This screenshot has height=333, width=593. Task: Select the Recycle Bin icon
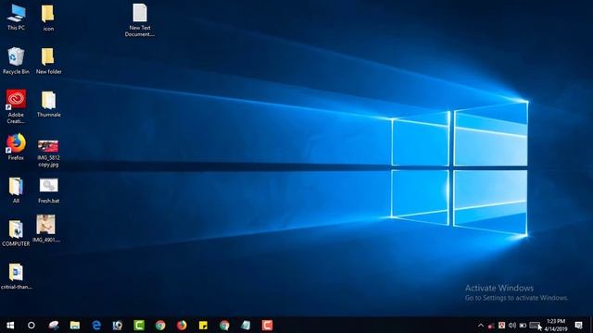(x=16, y=60)
